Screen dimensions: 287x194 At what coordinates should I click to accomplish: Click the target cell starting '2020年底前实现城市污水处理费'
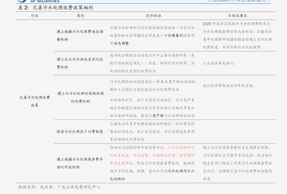coord(237,36)
